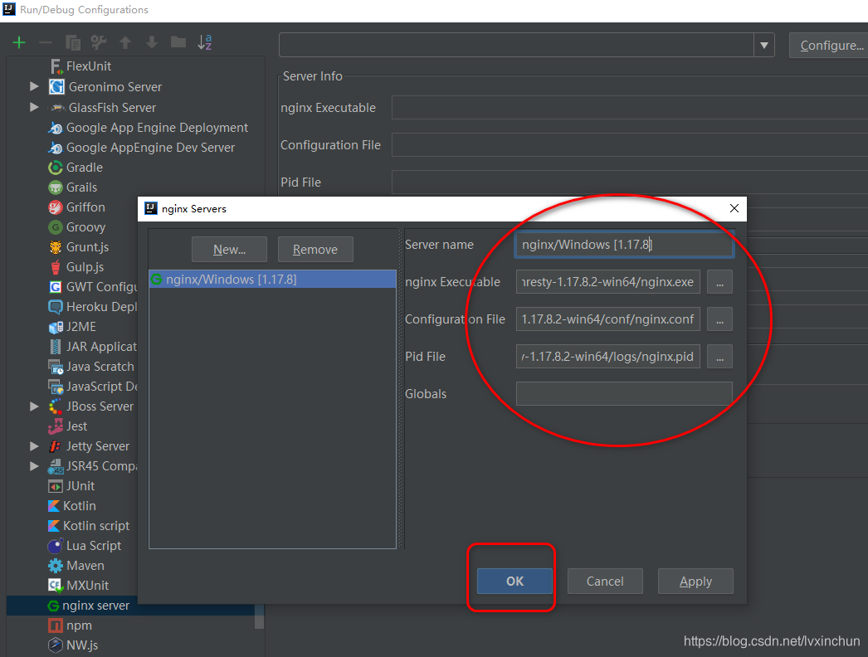Select nginx/Windows [1.17.8] server entry
The image size is (868, 657).
pyautogui.click(x=273, y=280)
